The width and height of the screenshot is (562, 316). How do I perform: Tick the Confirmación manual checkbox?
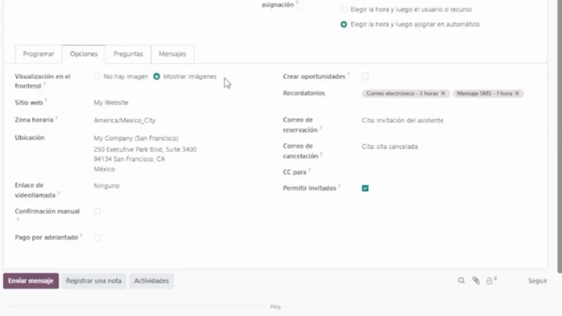(x=97, y=211)
